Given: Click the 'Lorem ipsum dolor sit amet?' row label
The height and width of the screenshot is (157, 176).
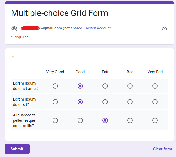Looking at the screenshot, I should [x=26, y=86].
